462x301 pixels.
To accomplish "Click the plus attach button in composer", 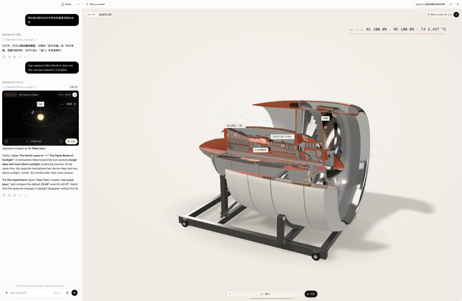I will (7, 293).
